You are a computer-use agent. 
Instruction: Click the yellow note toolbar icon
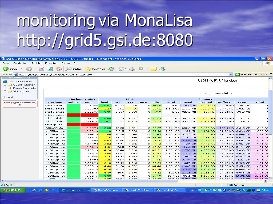[154, 69]
